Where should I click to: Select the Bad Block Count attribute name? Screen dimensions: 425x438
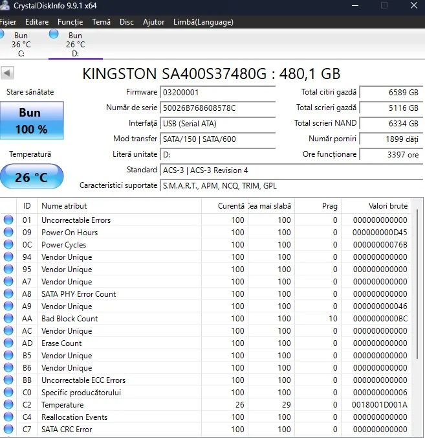(x=69, y=318)
